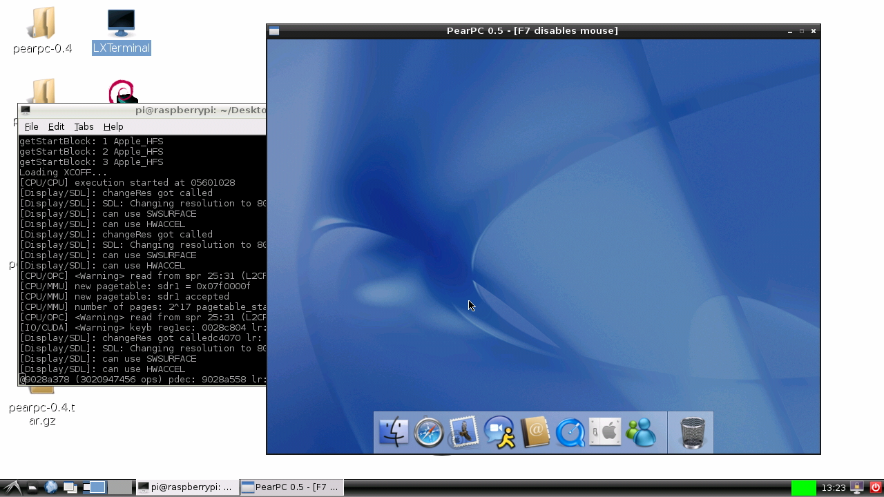
Task: Open System Preferences in the dock
Action: click(x=606, y=433)
